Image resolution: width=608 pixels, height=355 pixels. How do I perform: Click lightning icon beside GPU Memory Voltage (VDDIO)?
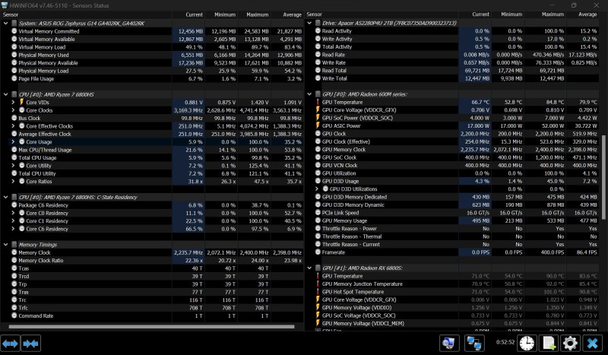(318, 307)
